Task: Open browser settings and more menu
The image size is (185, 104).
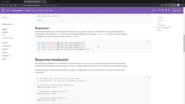Action: point(182,5)
